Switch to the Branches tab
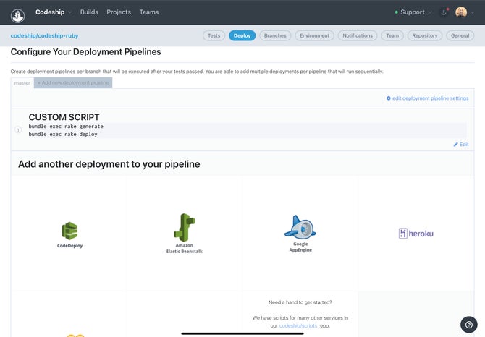This screenshot has width=485, height=337. pyautogui.click(x=275, y=35)
